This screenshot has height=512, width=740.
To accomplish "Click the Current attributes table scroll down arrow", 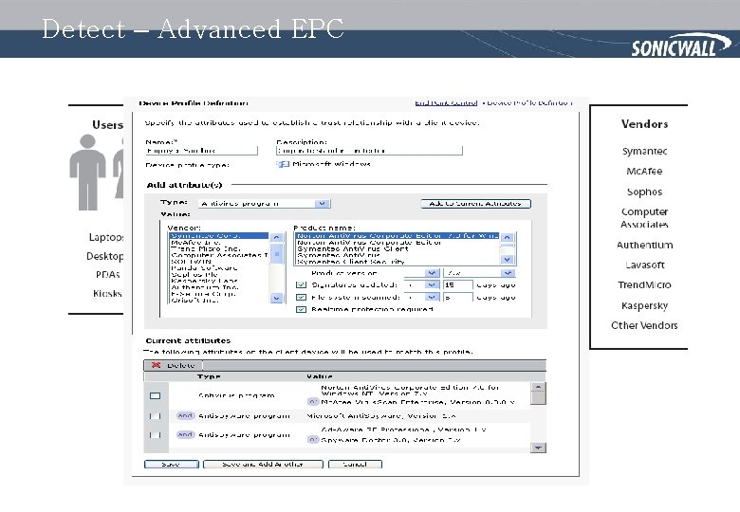I will pos(539,448).
